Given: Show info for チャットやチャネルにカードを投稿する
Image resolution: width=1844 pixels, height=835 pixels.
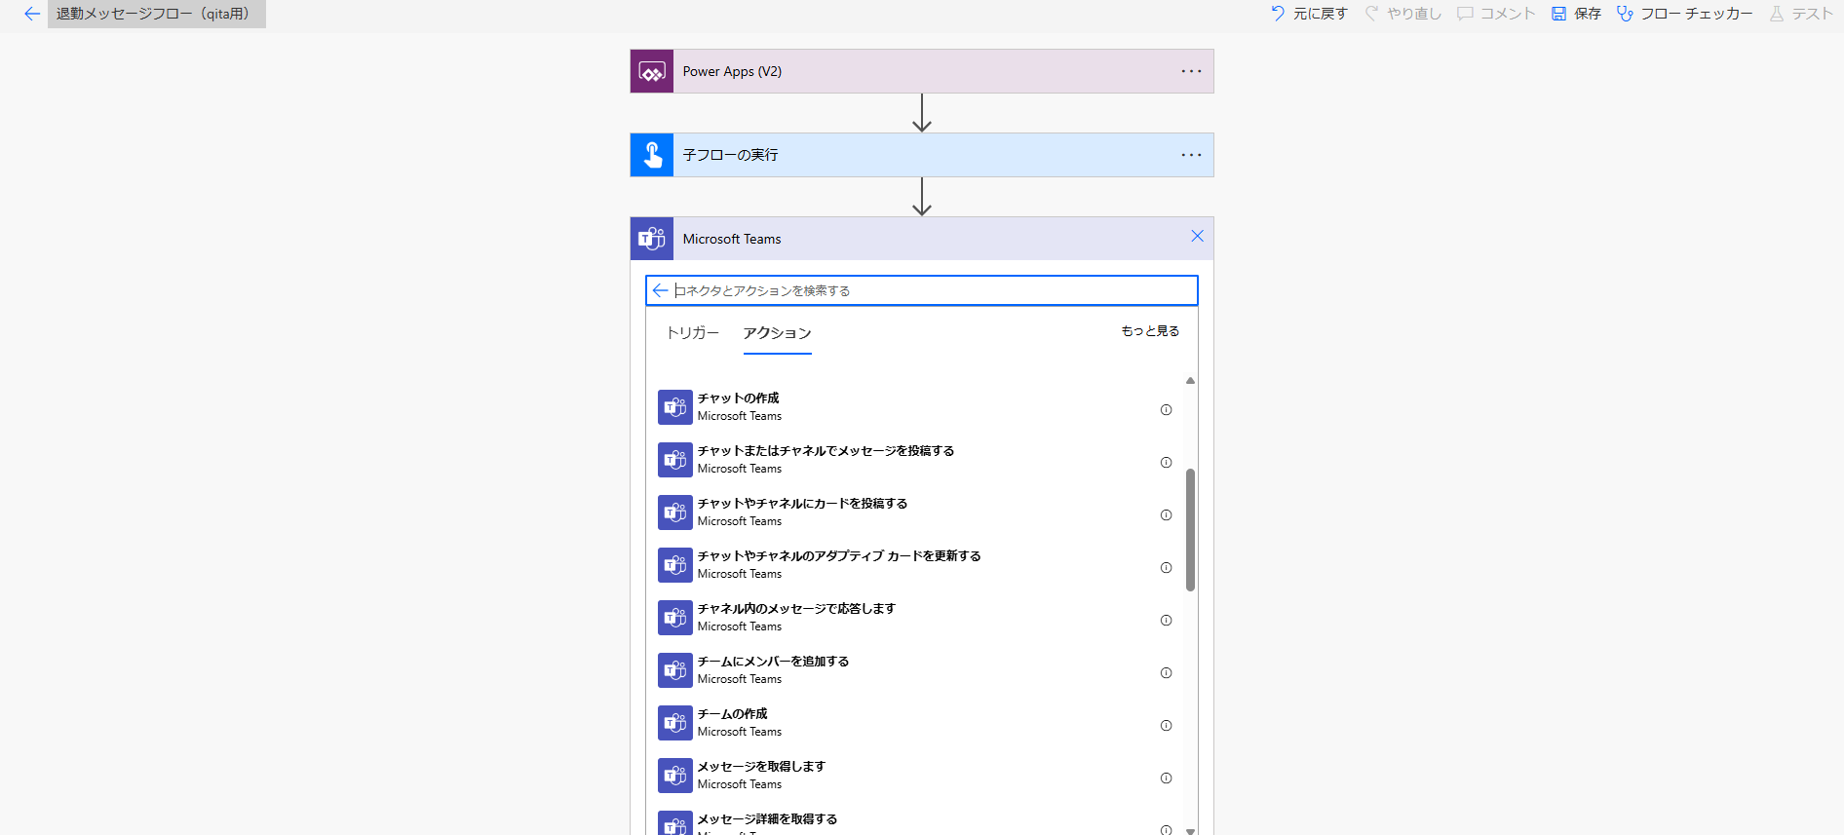Looking at the screenshot, I should tap(1166, 515).
